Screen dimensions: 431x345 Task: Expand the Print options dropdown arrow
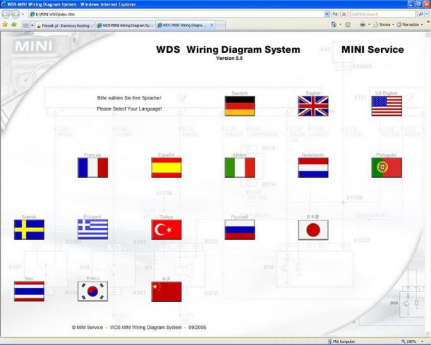click(x=369, y=25)
